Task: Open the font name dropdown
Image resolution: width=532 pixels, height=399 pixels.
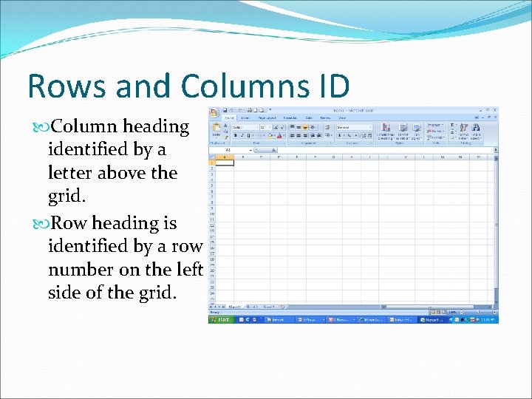Action: (x=258, y=127)
